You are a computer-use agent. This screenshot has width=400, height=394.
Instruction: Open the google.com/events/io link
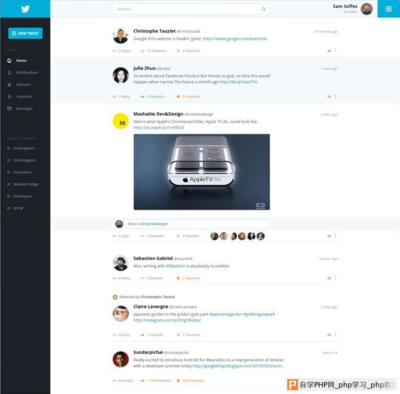(235, 39)
